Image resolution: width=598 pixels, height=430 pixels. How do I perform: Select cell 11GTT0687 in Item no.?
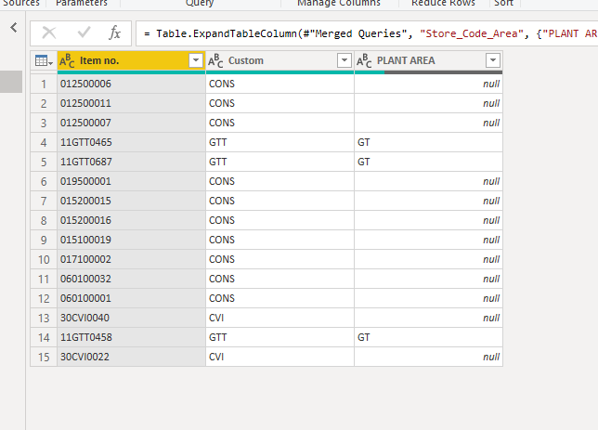131,162
